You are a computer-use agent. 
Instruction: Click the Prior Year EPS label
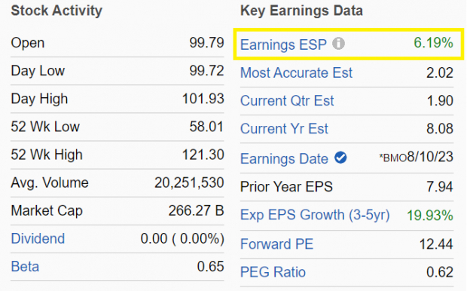[286, 187]
